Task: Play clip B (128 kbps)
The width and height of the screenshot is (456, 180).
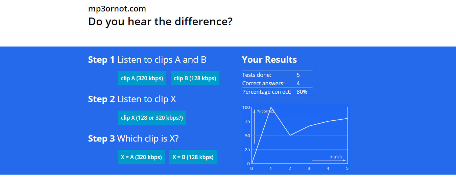Action: pyautogui.click(x=195, y=78)
